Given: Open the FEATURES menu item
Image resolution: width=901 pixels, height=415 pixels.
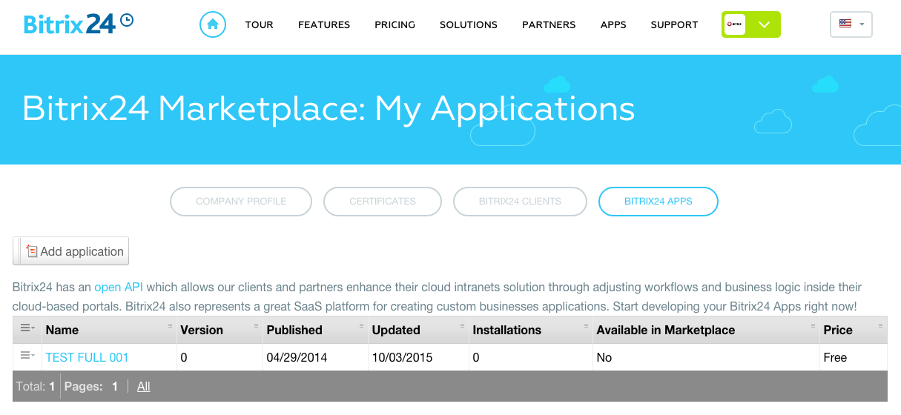Looking at the screenshot, I should click(324, 24).
